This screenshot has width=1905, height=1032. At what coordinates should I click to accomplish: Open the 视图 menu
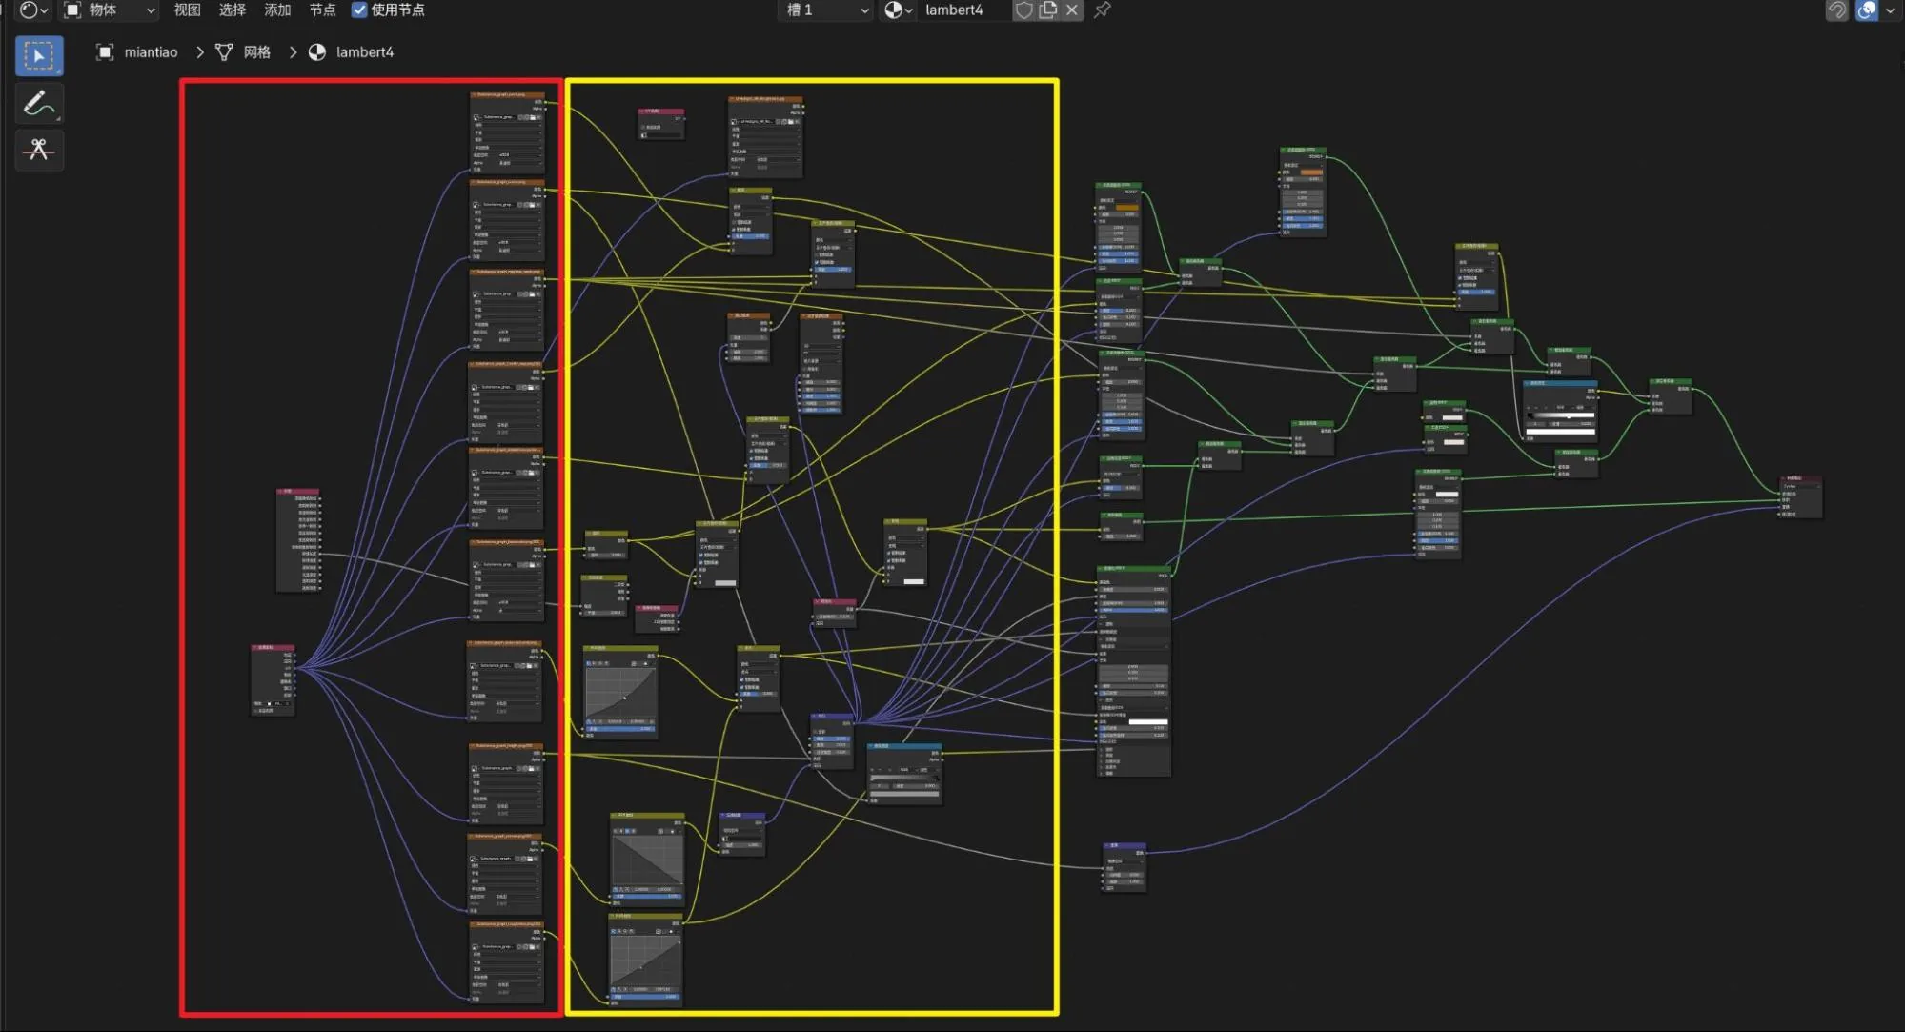[188, 10]
